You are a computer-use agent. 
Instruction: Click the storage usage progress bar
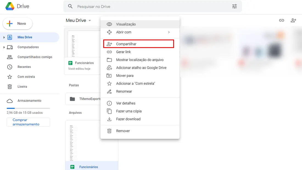coord(28,108)
